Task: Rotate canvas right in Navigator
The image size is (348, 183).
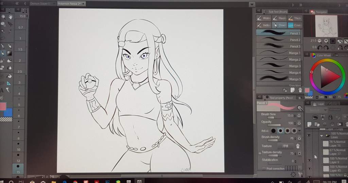Action: [x=326, y=47]
